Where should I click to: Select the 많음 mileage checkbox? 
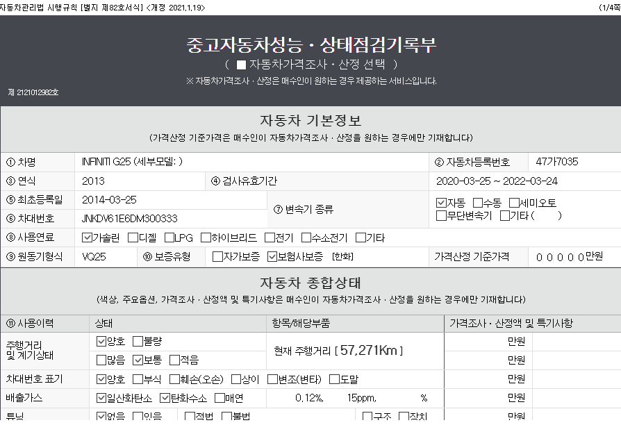click(x=101, y=360)
